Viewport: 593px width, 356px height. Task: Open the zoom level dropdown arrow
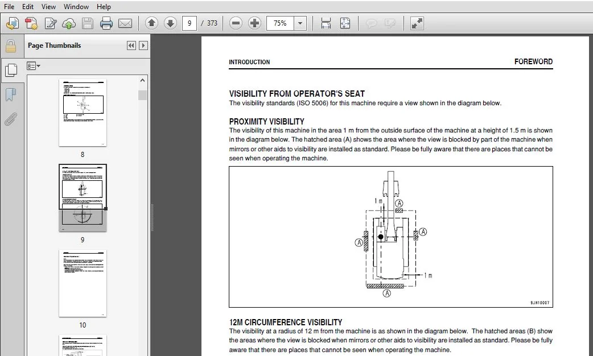pyautogui.click(x=300, y=23)
